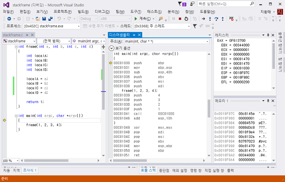Click the disassembly vertical scrollbar thumb
This screenshot has width=285, height=182.
pos(209,108)
